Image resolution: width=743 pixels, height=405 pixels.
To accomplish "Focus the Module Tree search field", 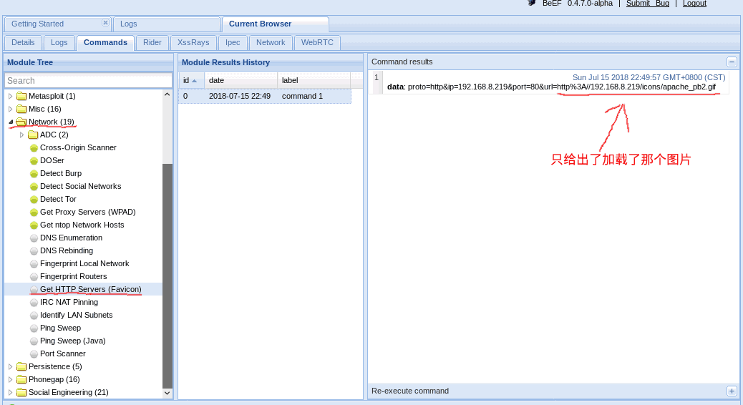I will [x=88, y=81].
